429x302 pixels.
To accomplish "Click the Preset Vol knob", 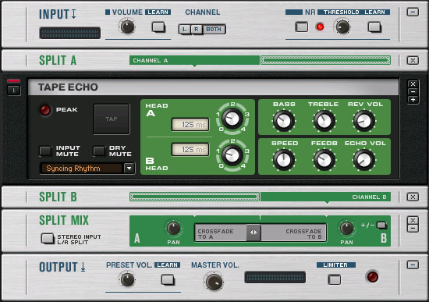I will coord(127,279).
